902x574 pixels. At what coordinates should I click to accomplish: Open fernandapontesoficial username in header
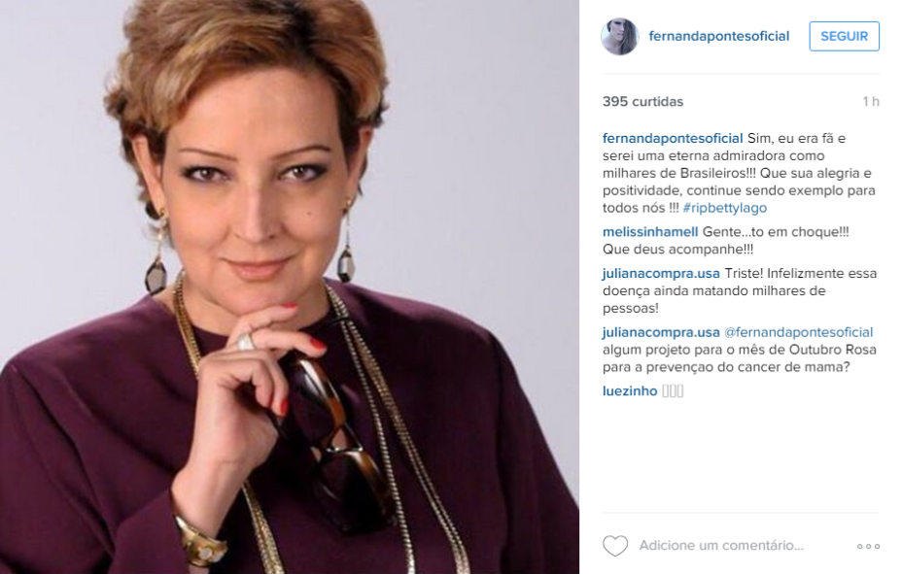[x=718, y=36]
